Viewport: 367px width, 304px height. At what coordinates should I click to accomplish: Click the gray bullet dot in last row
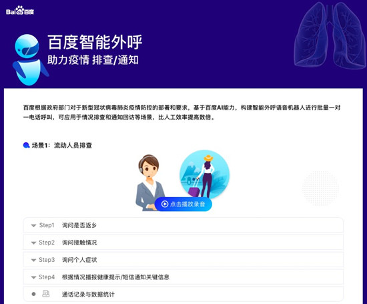(x=33, y=294)
